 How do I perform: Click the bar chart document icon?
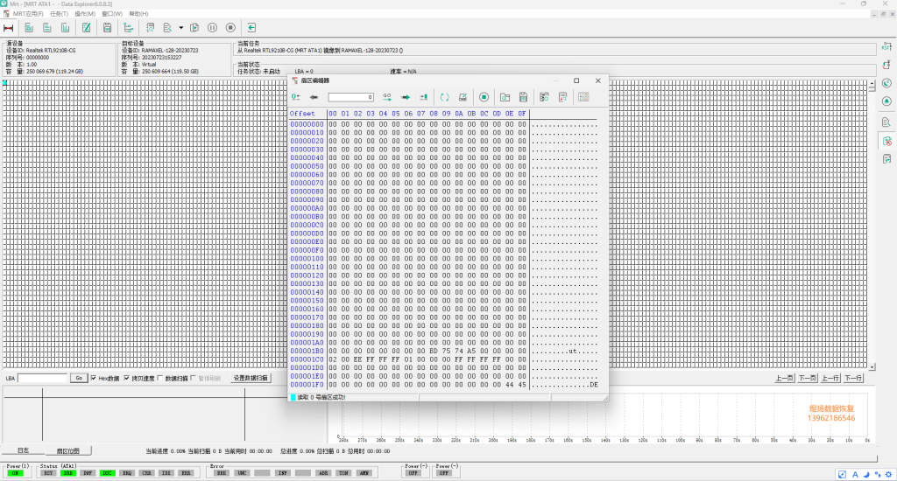pos(65,27)
